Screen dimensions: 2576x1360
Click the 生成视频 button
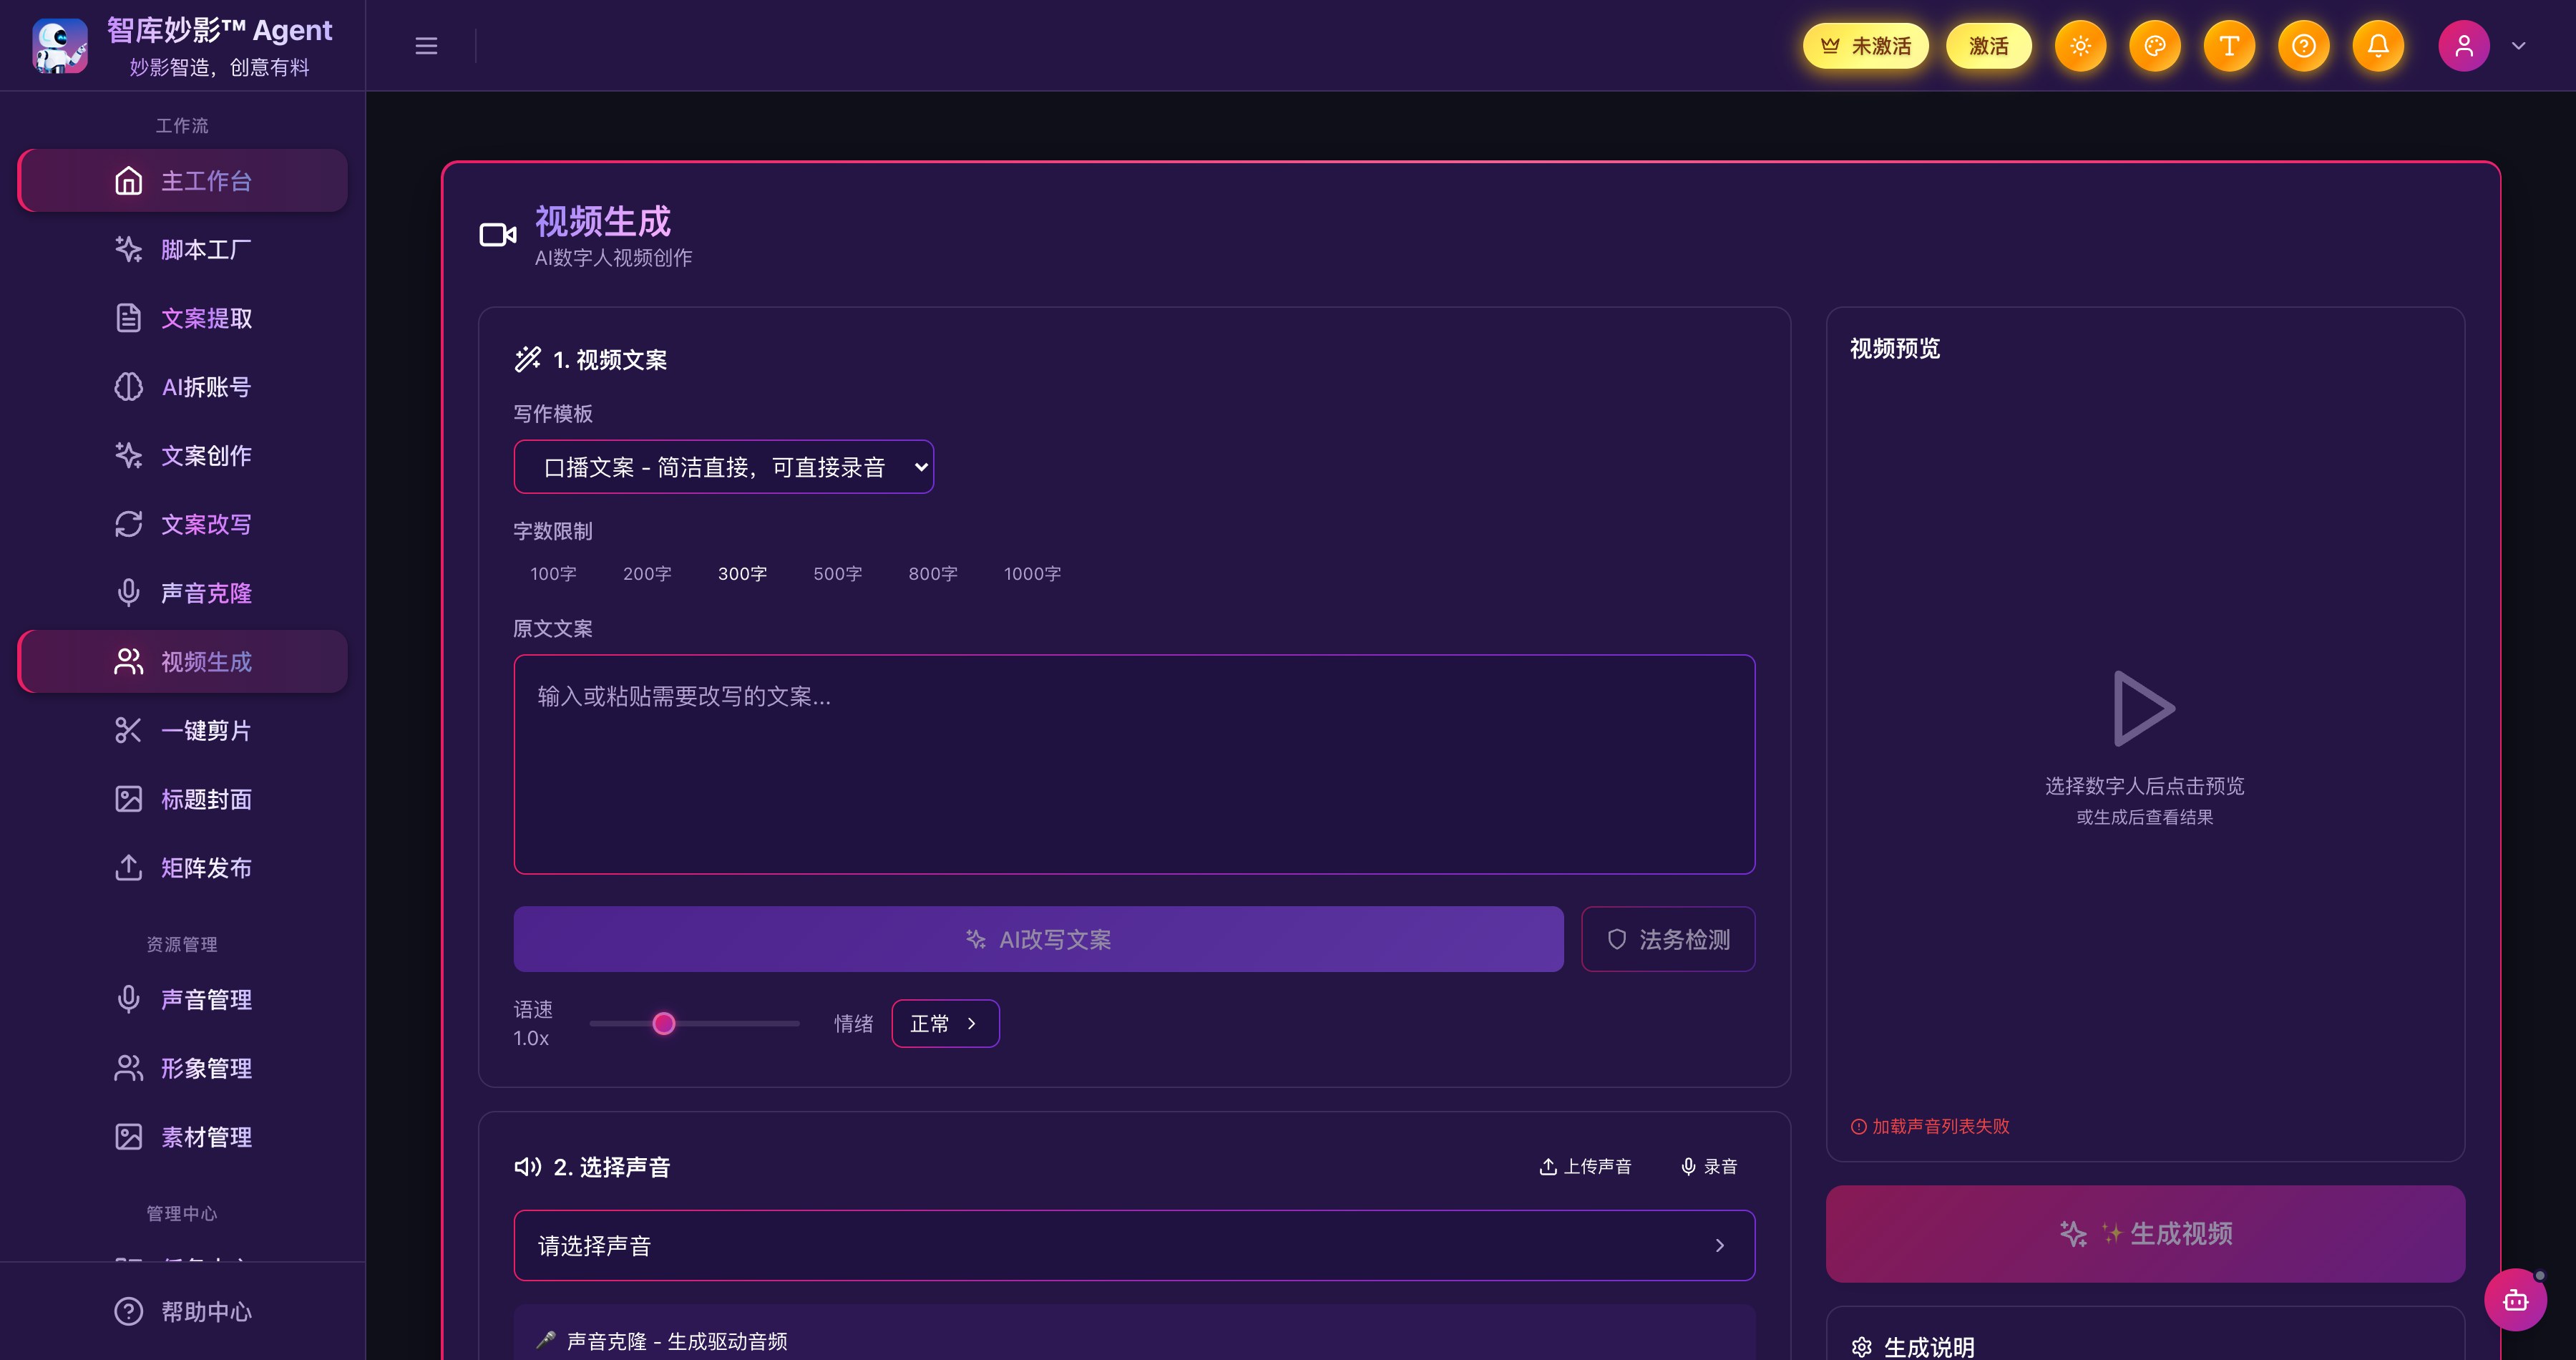pos(2145,1234)
